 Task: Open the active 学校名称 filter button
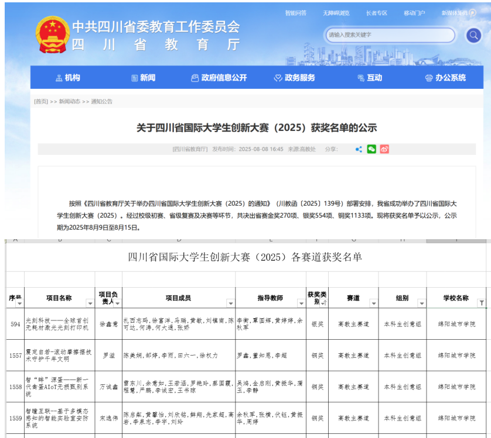click(x=482, y=303)
